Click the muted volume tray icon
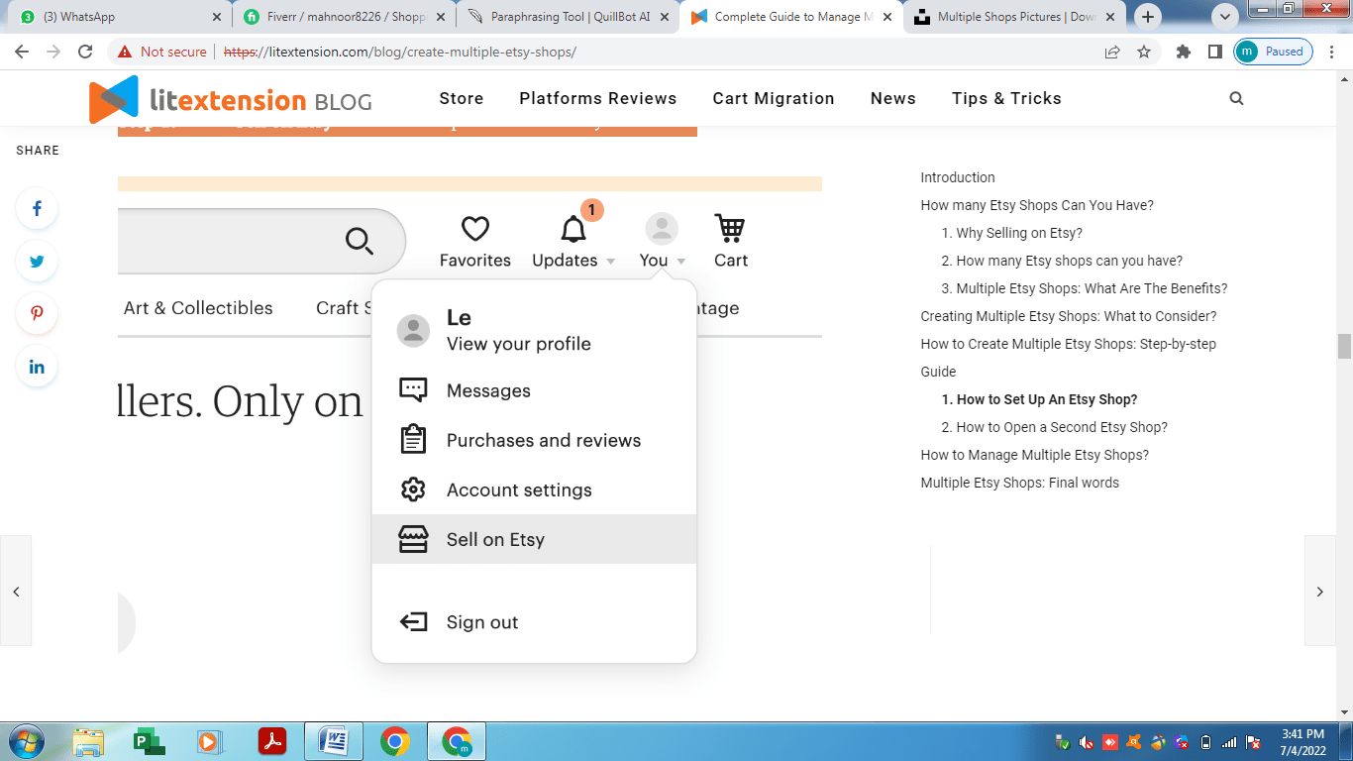The height and width of the screenshot is (761, 1353). point(1087,742)
